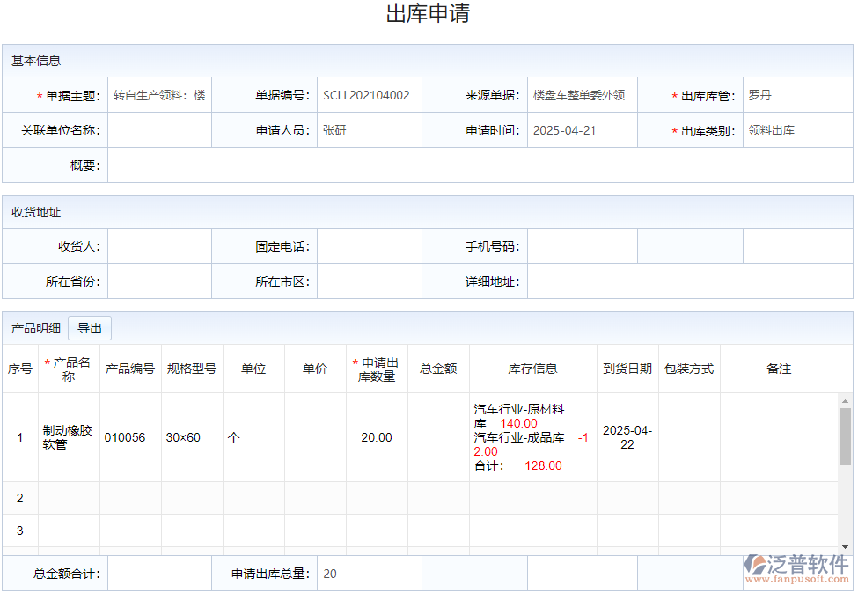Click the 收货地址 section header
The width and height of the screenshot is (858, 593).
(36, 212)
